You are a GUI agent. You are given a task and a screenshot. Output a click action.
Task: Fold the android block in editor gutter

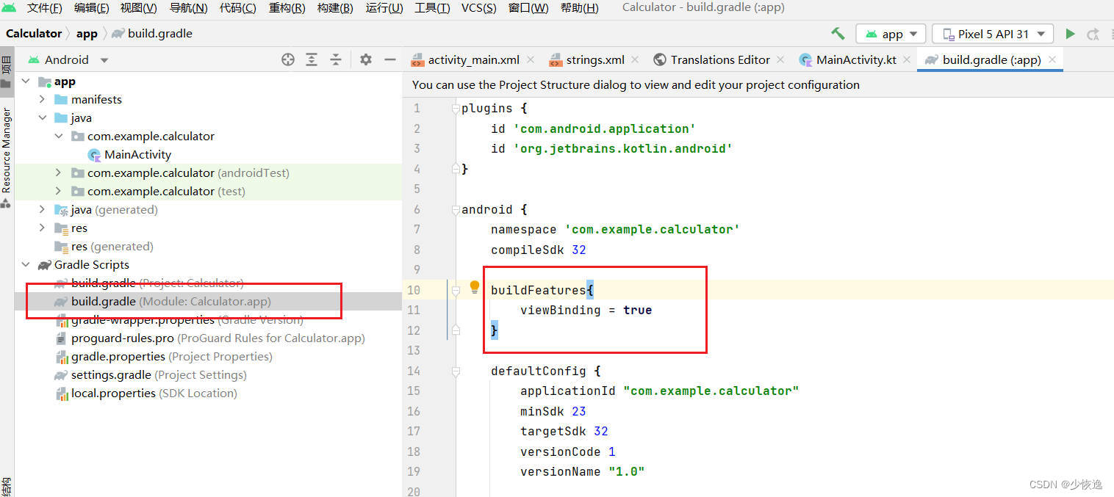(x=456, y=210)
